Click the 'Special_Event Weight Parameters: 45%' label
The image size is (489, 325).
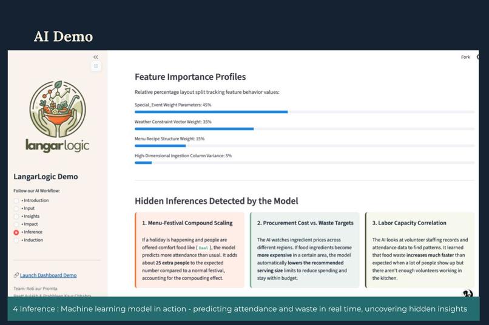pos(173,105)
